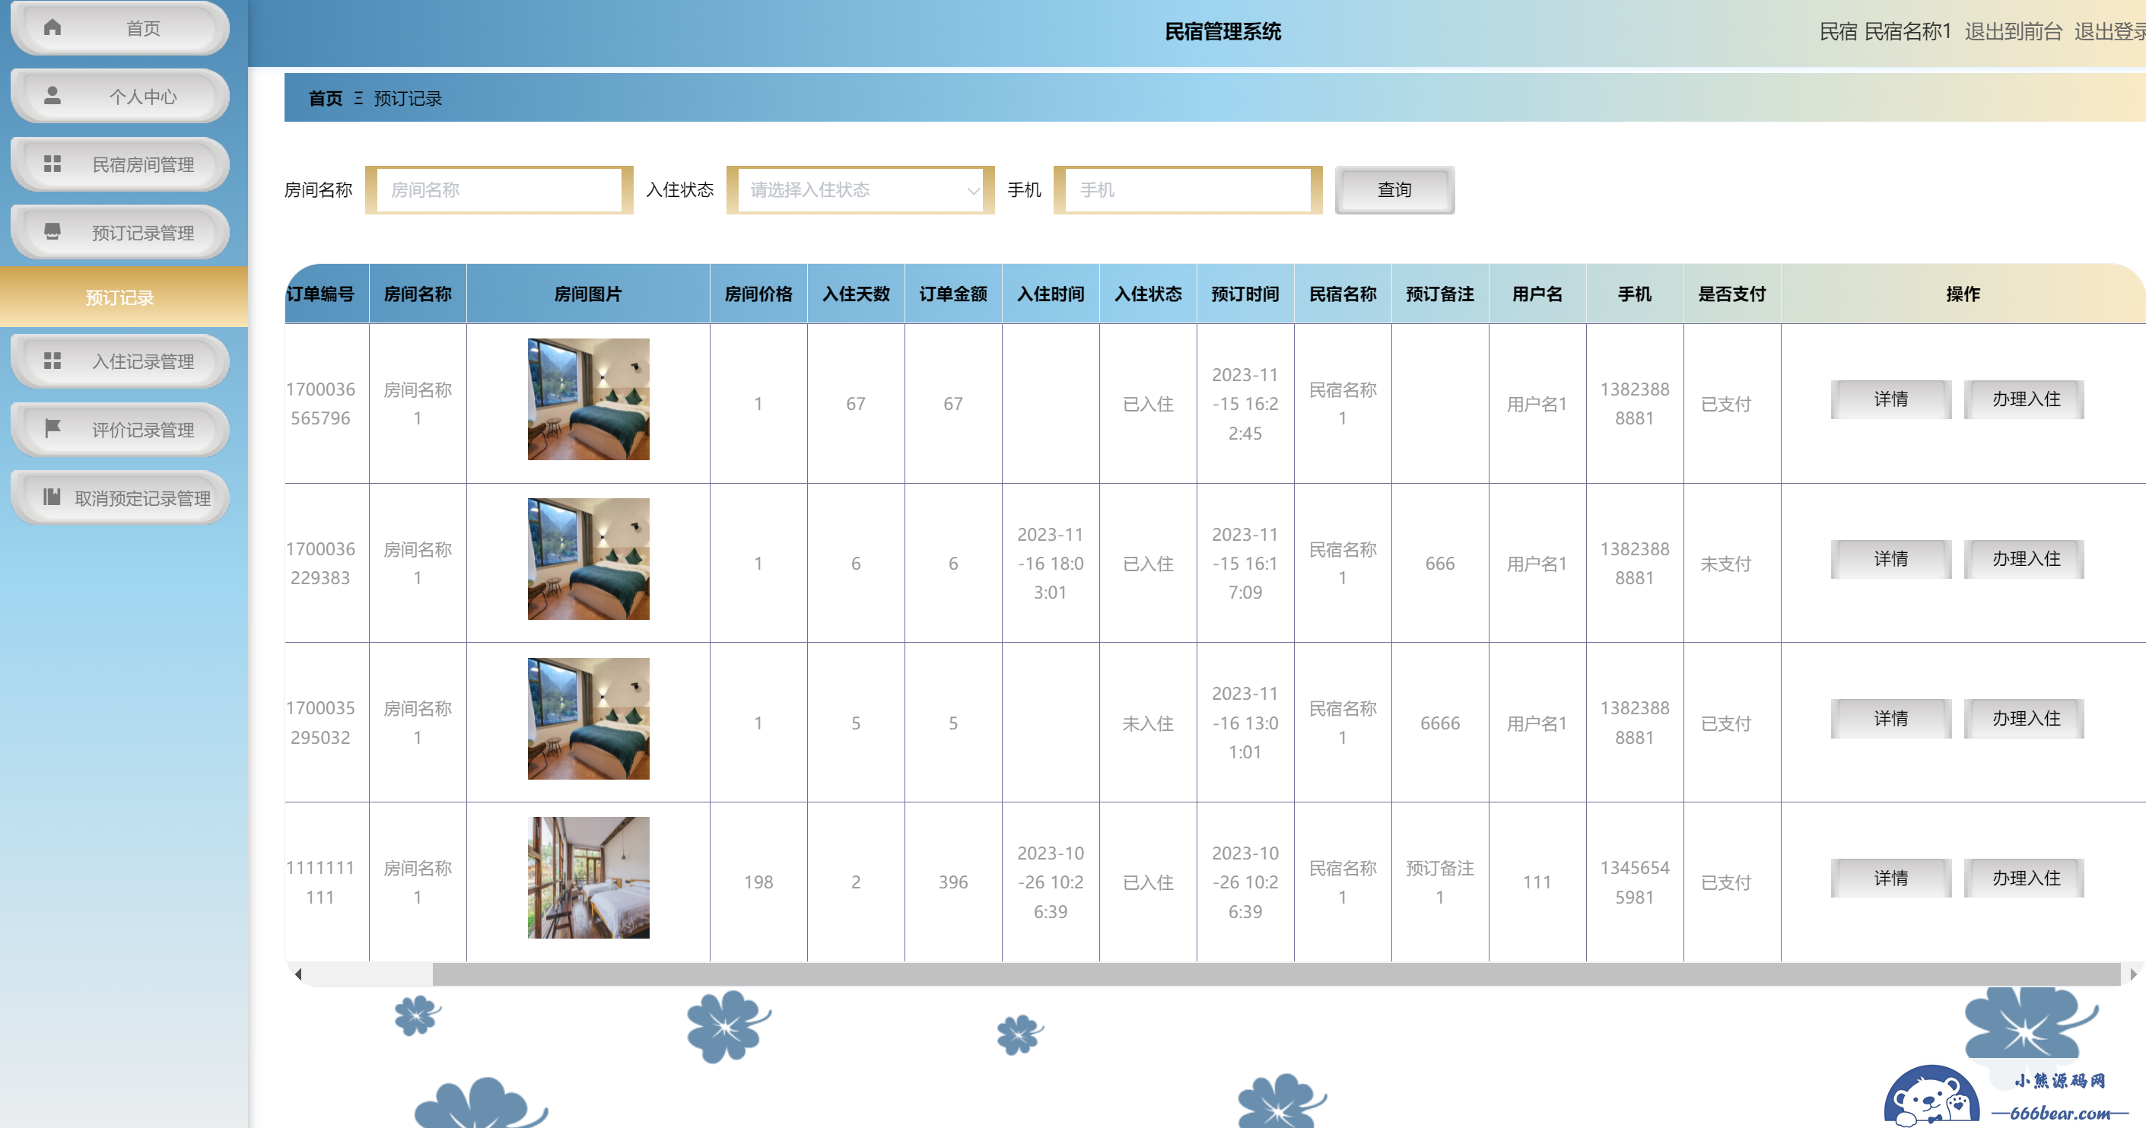Click grid icon beside 民宿房间管理

pos(52,164)
